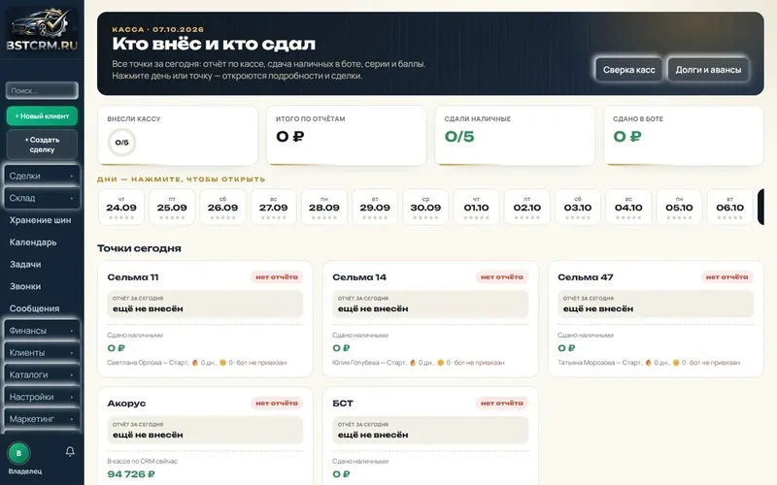Select day 02.10
This screenshot has width=777, height=485.
(526, 208)
